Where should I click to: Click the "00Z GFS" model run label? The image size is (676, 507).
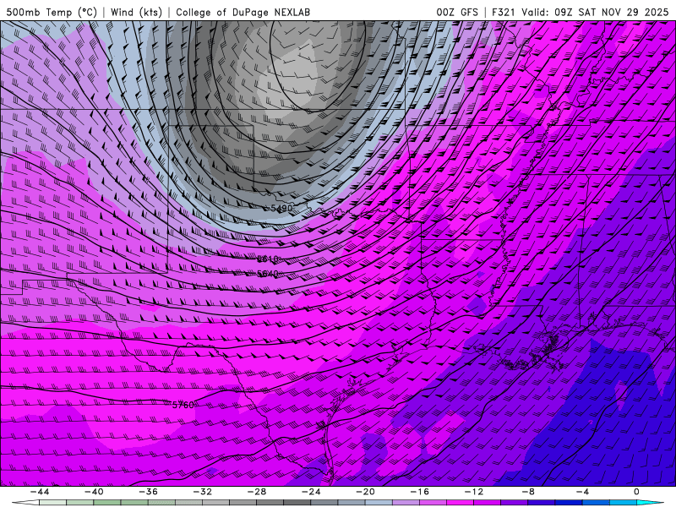[457, 12]
